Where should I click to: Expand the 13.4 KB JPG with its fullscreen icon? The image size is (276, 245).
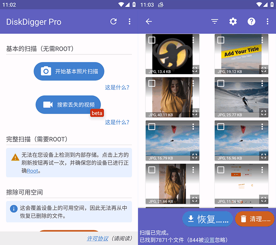(195, 70)
